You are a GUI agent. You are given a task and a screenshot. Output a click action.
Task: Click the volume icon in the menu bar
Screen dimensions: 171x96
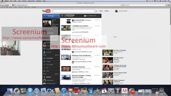[160, 1]
